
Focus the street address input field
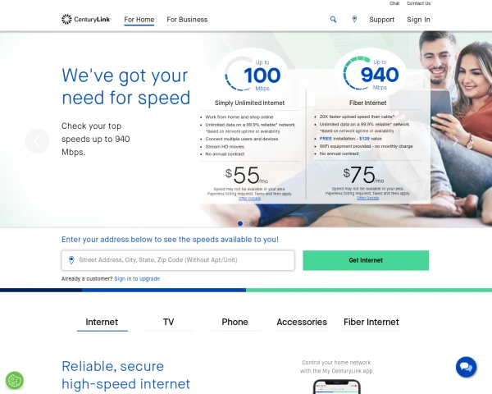tap(178, 260)
